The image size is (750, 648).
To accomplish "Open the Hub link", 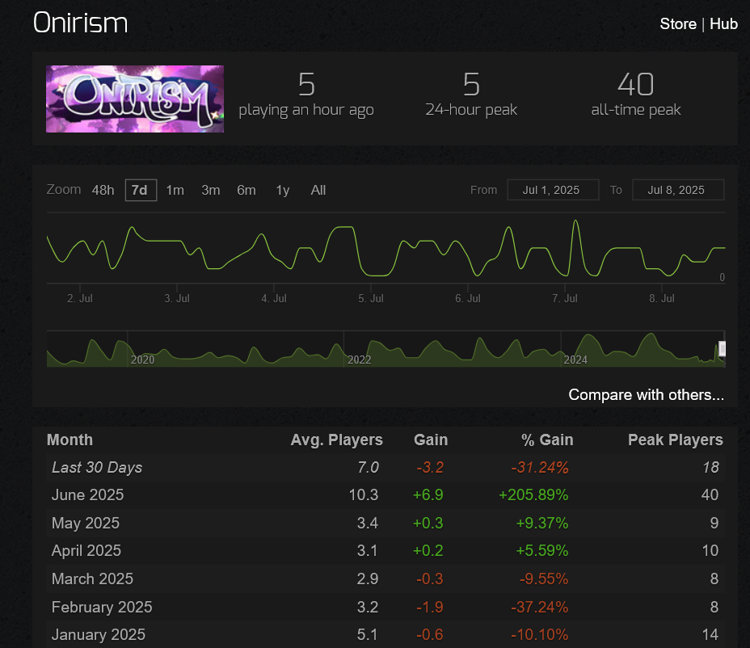I will 723,24.
